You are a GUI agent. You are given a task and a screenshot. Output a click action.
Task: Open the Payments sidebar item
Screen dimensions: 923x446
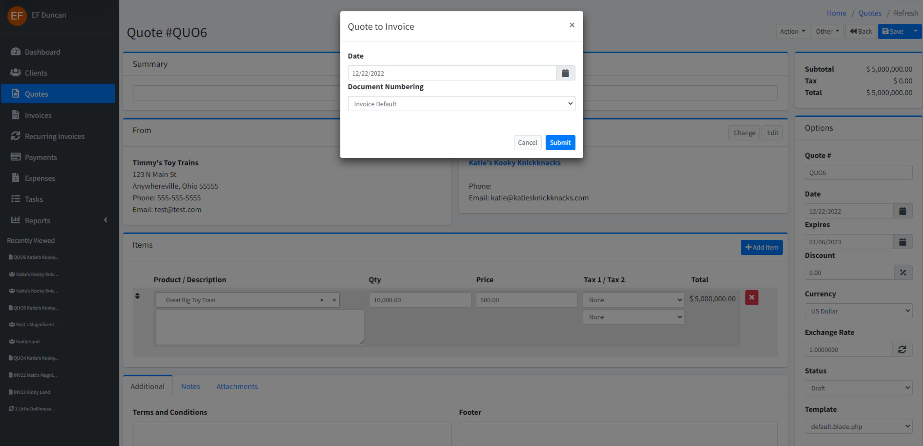click(x=41, y=157)
